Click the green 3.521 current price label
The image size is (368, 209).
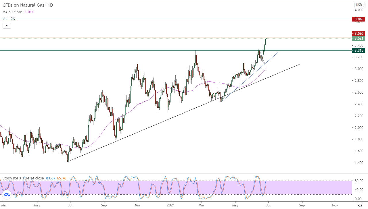pyautogui.click(x=359, y=38)
